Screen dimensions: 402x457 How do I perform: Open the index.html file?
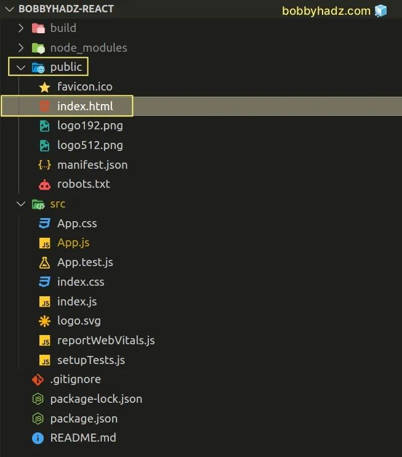(x=85, y=106)
